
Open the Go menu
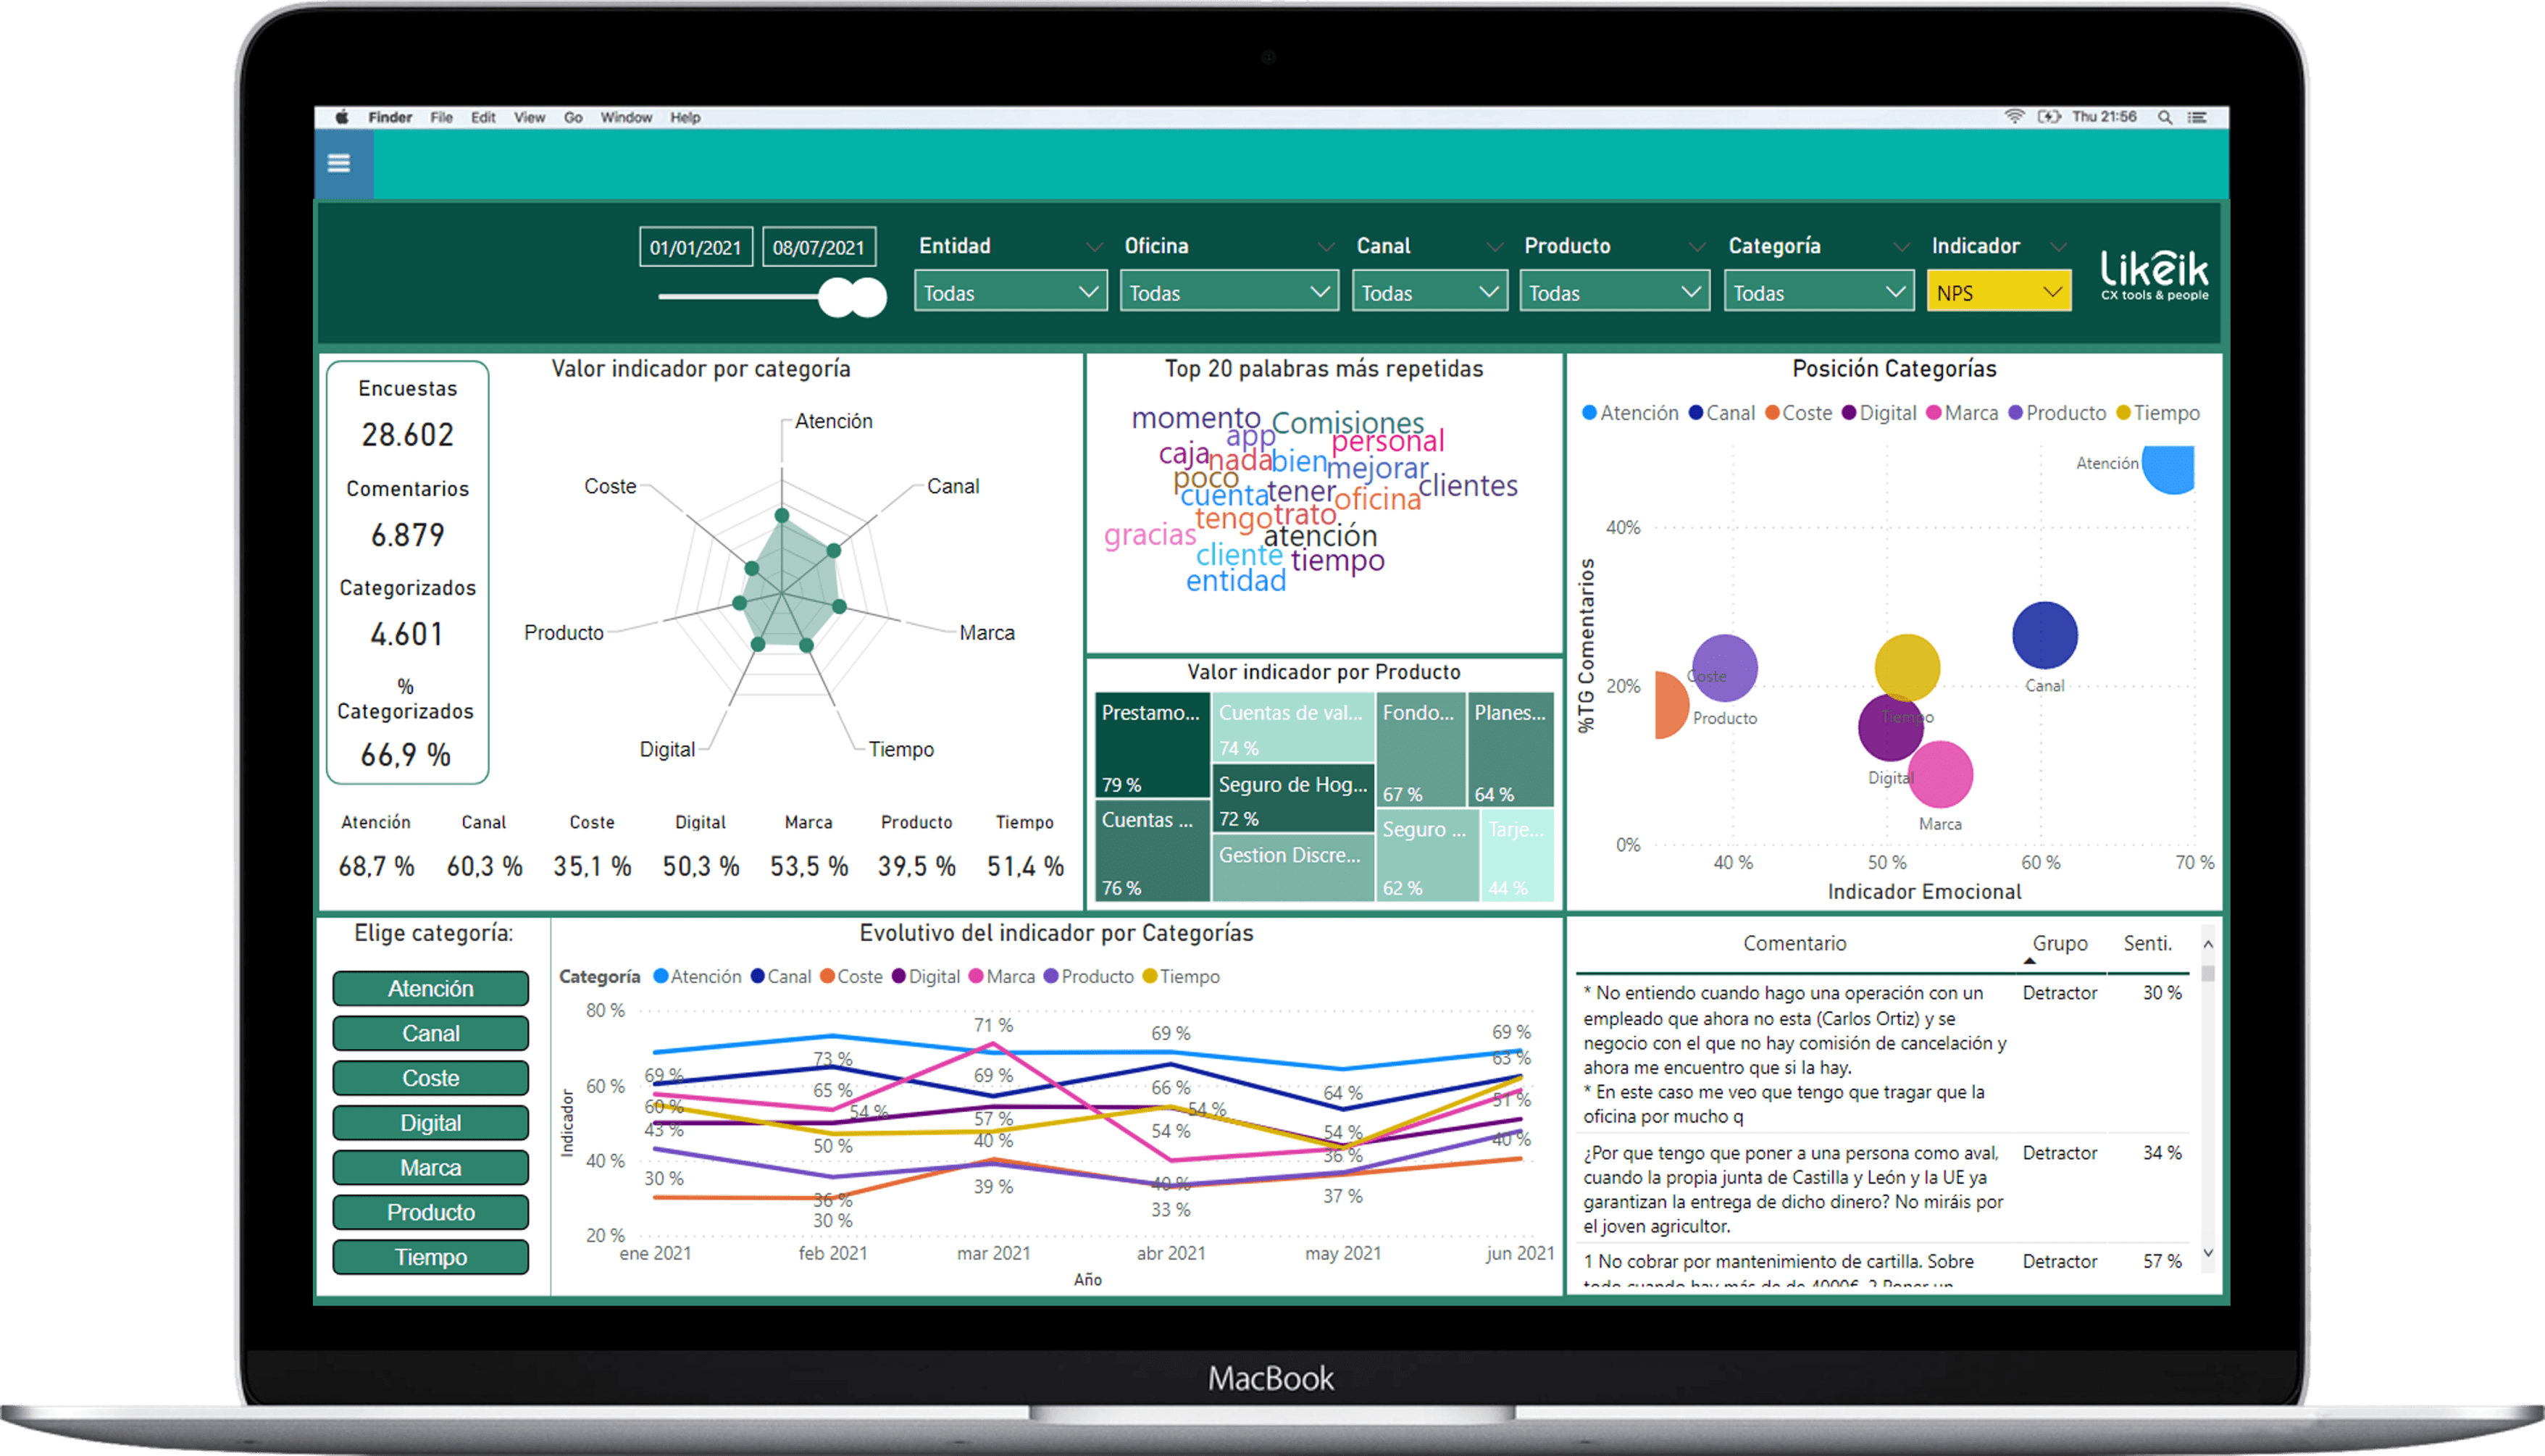pyautogui.click(x=573, y=117)
